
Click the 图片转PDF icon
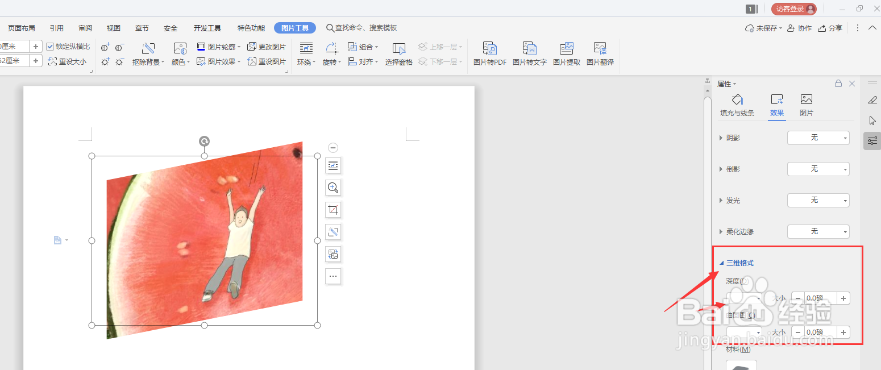coord(489,53)
